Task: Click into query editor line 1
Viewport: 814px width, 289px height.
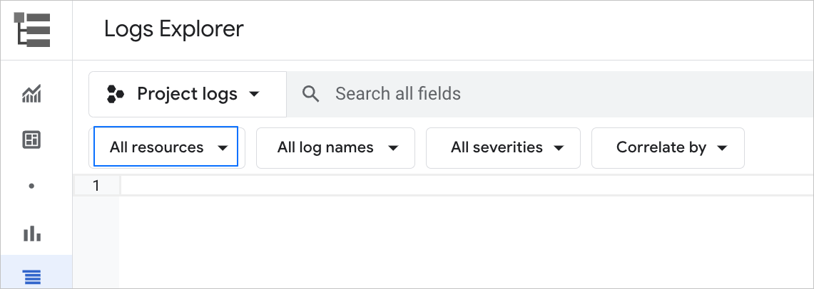Action: pos(464,186)
